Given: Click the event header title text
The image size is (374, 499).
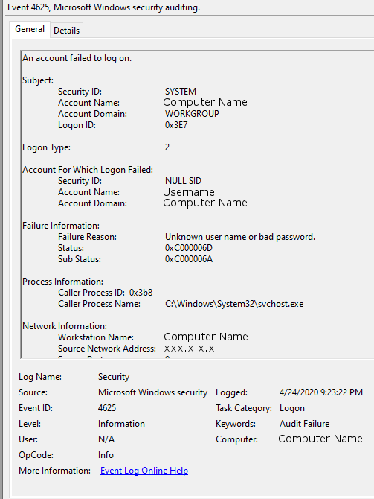Looking at the screenshot, I should [103, 7].
